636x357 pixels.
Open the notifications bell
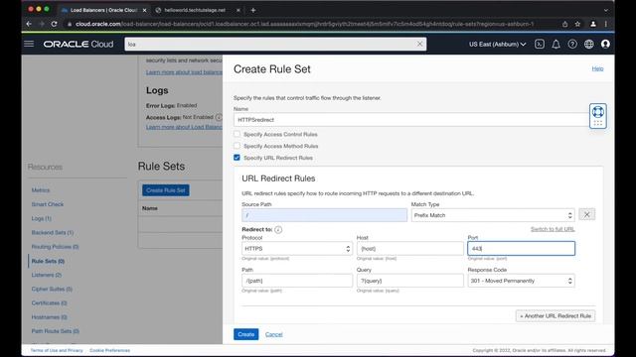(556, 44)
